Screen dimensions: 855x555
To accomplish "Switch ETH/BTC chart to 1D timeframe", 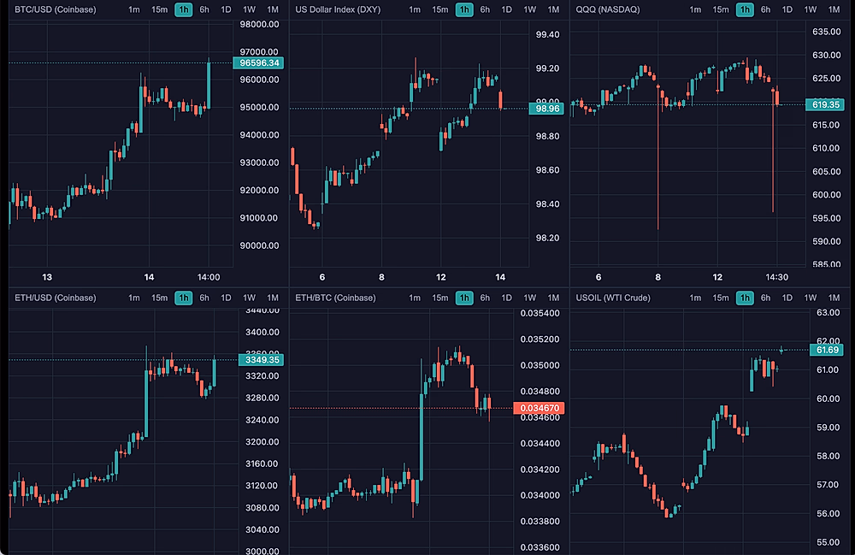I will [x=506, y=298].
